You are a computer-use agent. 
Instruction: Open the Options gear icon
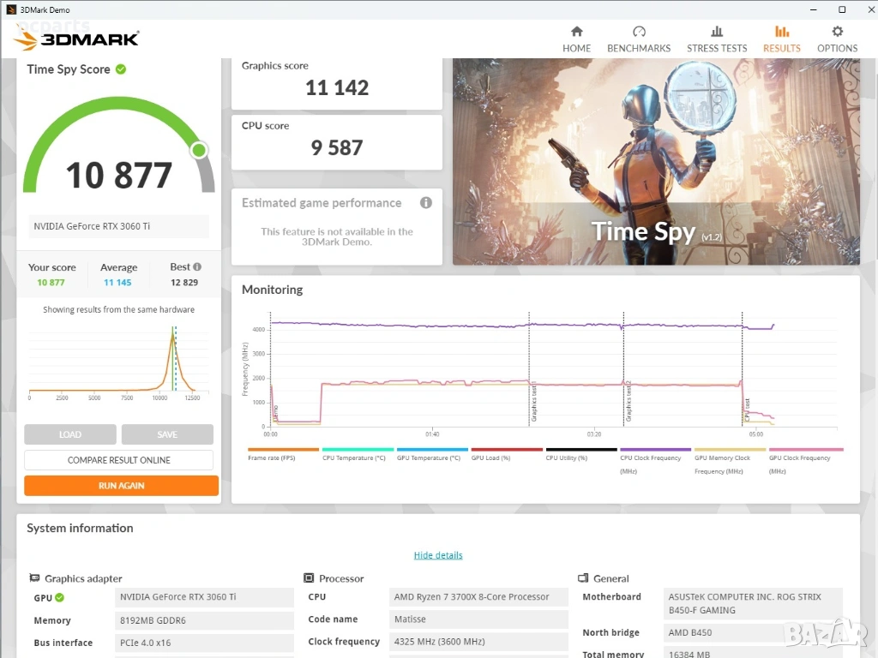coord(837,32)
